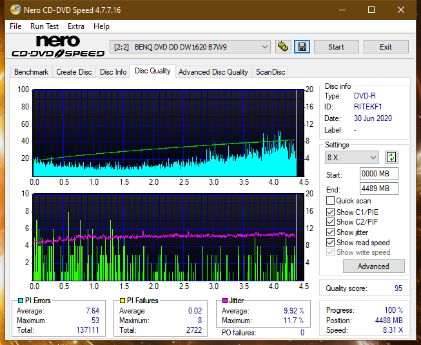This screenshot has height=345, width=421.
Task: Switch to Advanced Disc Quality tab
Action: 213,72
